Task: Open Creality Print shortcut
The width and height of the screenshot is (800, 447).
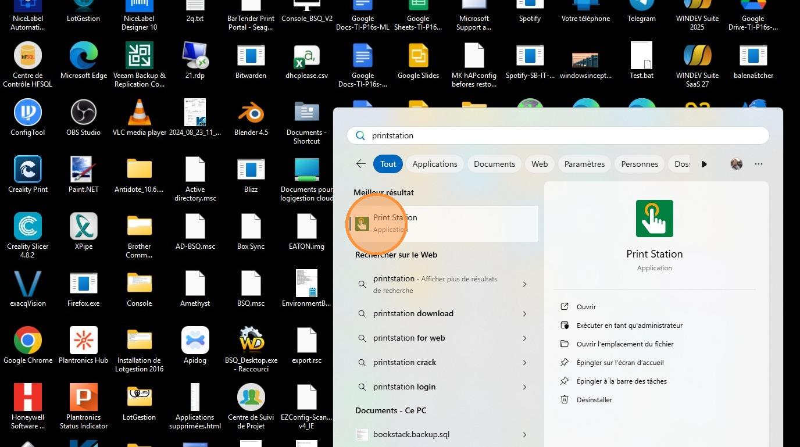Action: pos(28,175)
